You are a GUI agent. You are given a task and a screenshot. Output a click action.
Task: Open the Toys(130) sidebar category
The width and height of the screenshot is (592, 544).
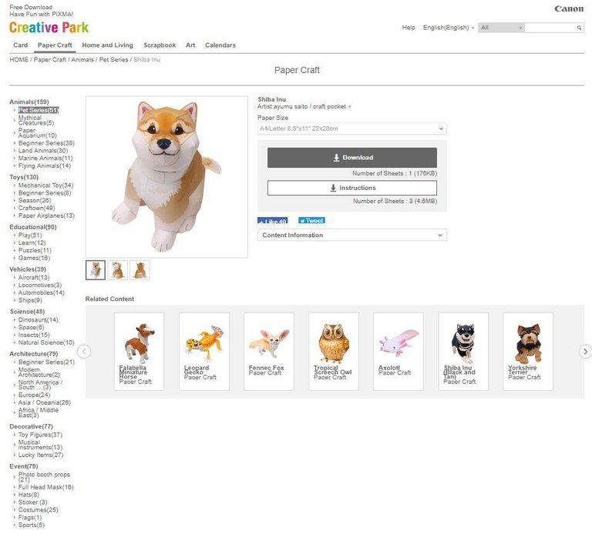coord(24,177)
